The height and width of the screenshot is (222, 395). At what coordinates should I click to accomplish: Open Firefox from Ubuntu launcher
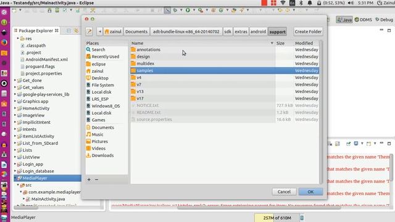tap(4, 43)
